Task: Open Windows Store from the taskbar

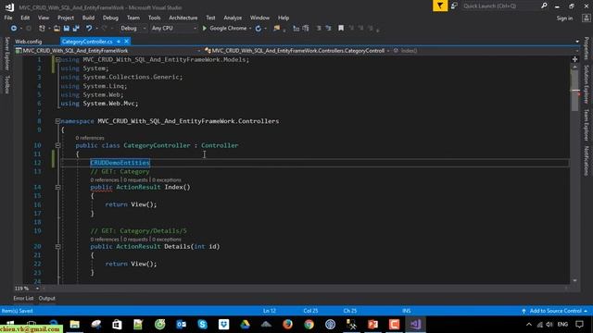Action: pos(118,325)
